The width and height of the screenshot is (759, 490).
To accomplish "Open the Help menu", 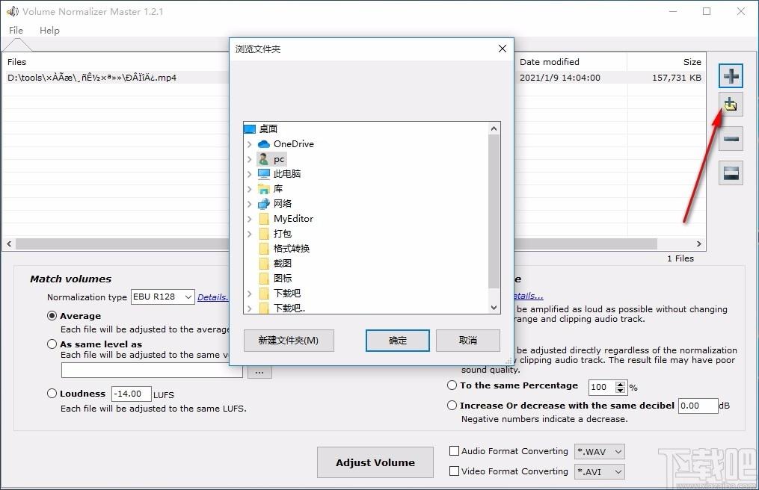I will tap(49, 31).
